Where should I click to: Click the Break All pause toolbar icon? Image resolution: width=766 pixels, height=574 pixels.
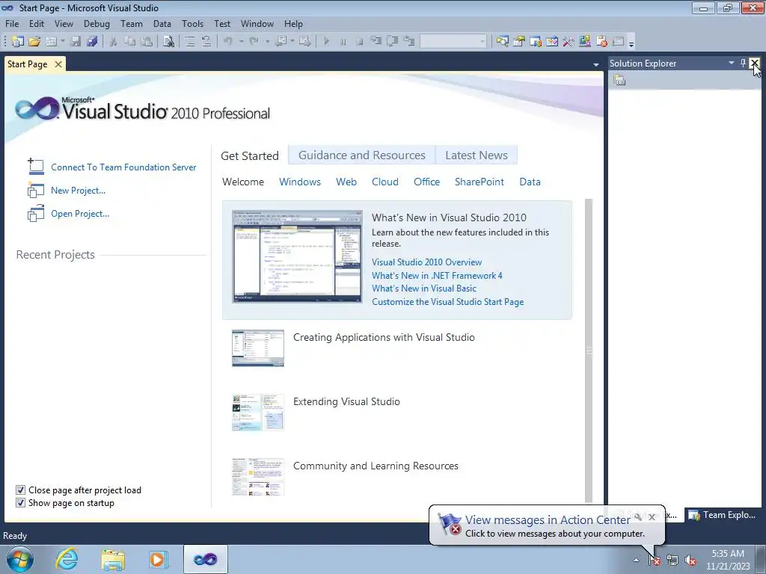coord(343,42)
